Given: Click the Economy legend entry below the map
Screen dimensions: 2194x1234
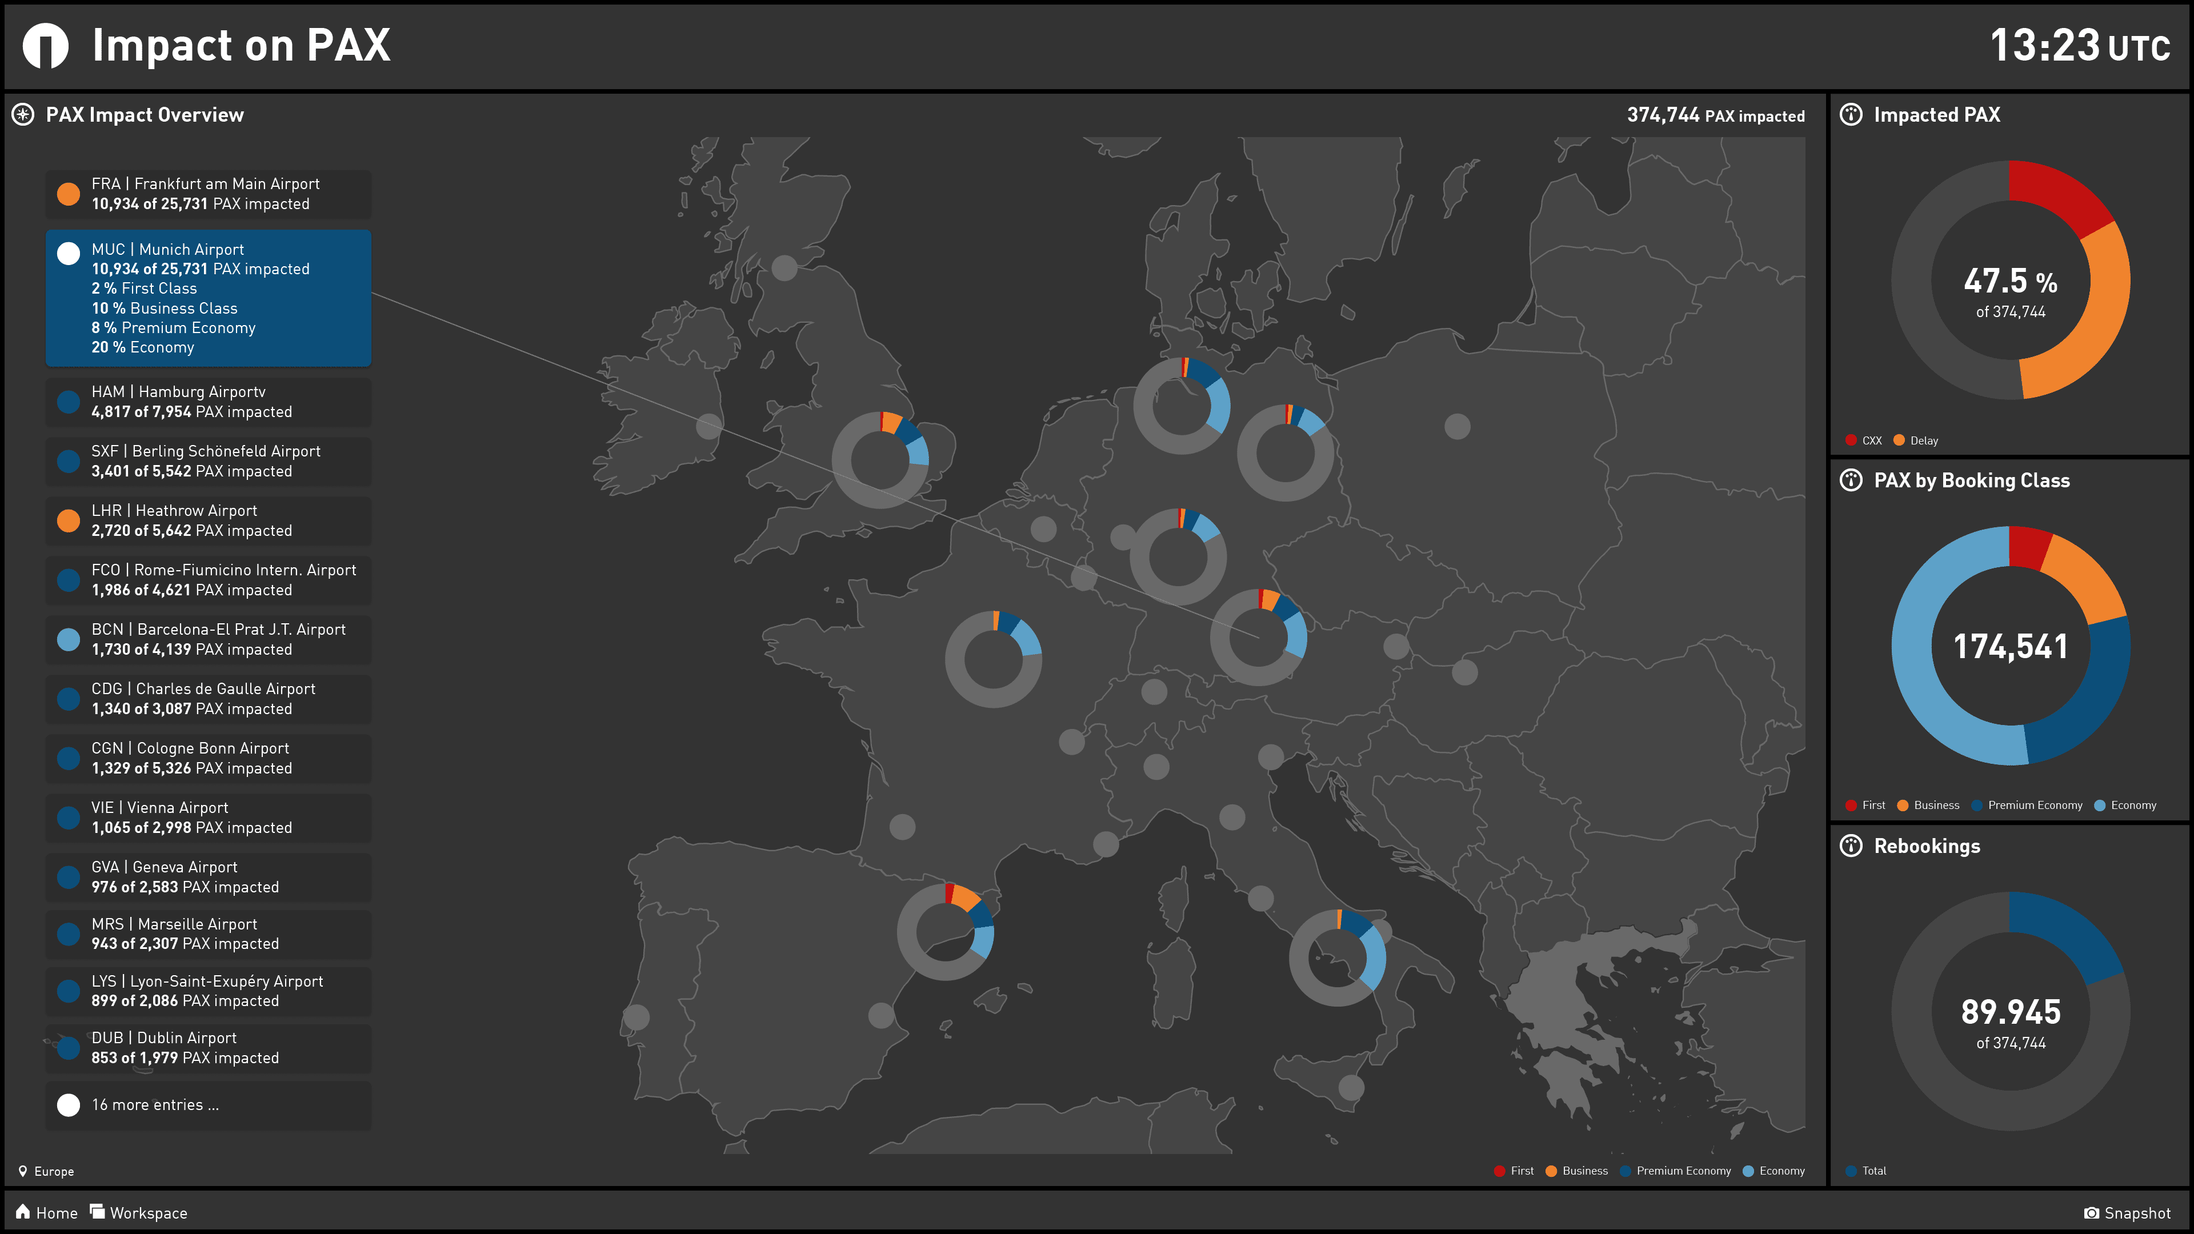Looking at the screenshot, I should pos(1773,1171).
